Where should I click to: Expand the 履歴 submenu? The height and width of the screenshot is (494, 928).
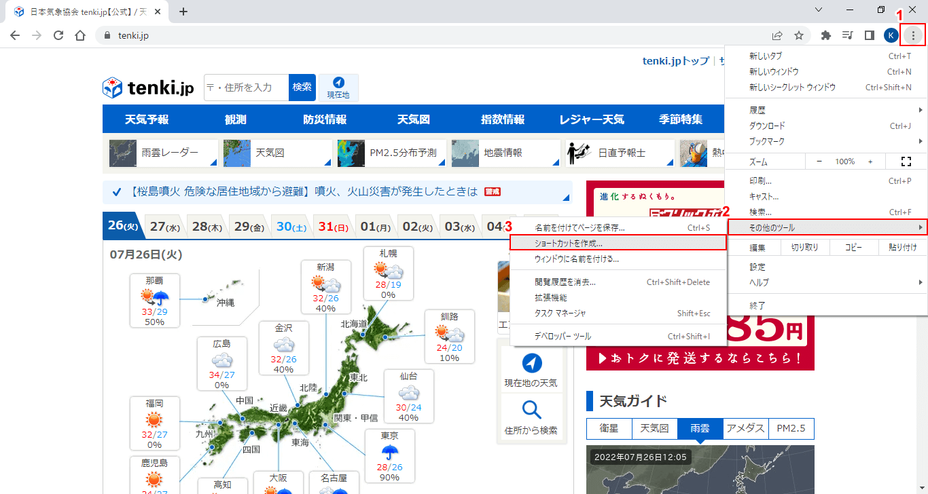[827, 110]
